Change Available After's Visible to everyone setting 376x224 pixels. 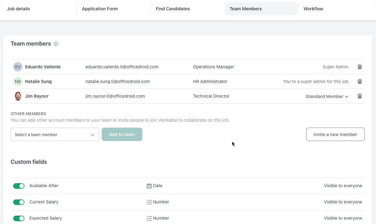point(343,186)
